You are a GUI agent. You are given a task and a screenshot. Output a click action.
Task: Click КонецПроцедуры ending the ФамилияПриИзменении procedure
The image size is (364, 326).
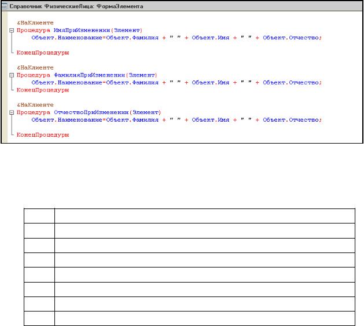tap(43, 90)
